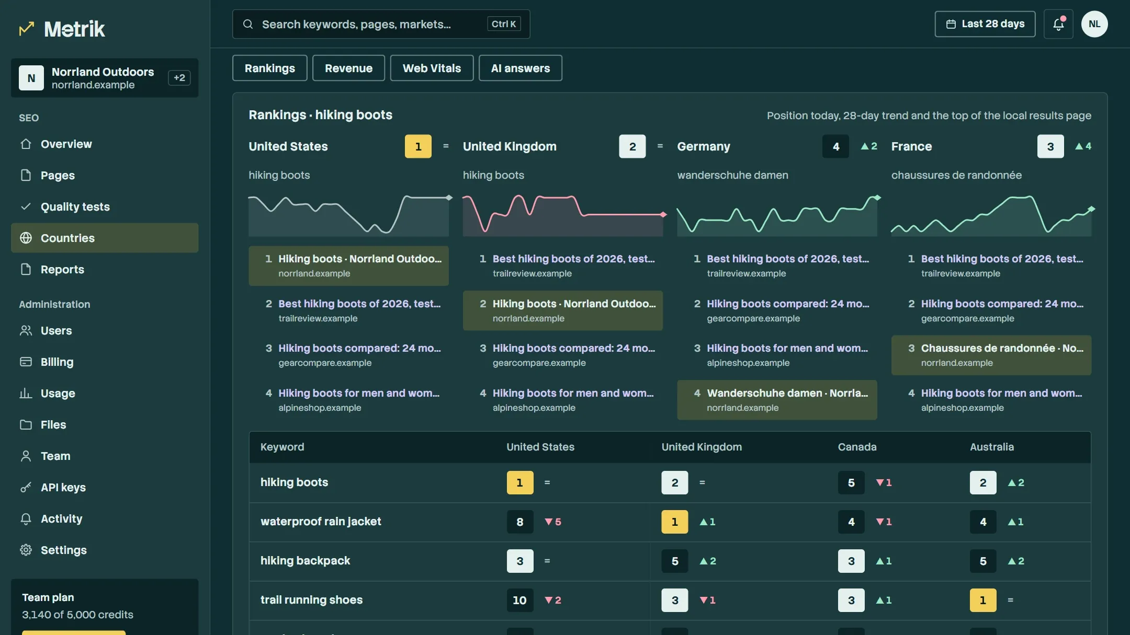Open the Files folder icon
Viewport: 1130px width, 635px height.
pyautogui.click(x=26, y=424)
